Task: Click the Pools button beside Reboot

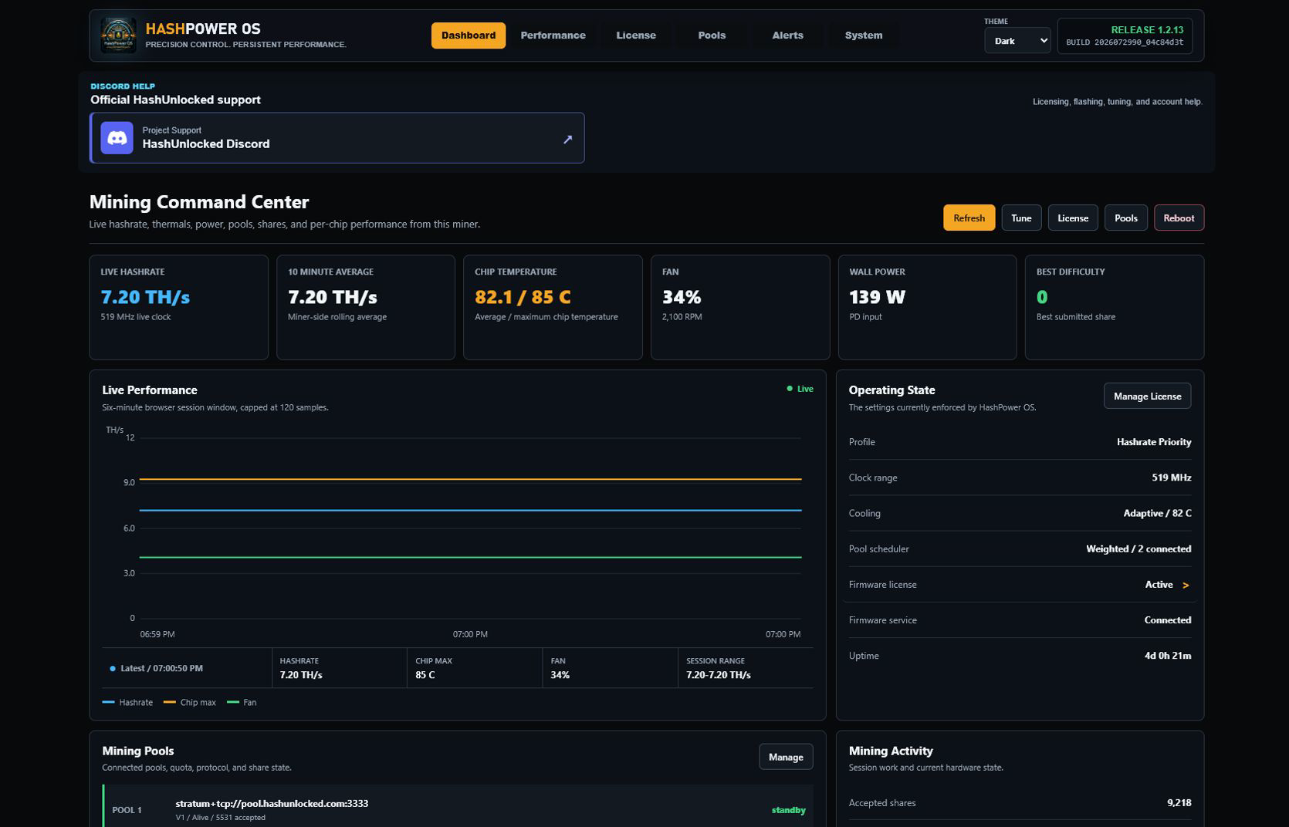Action: (1125, 218)
